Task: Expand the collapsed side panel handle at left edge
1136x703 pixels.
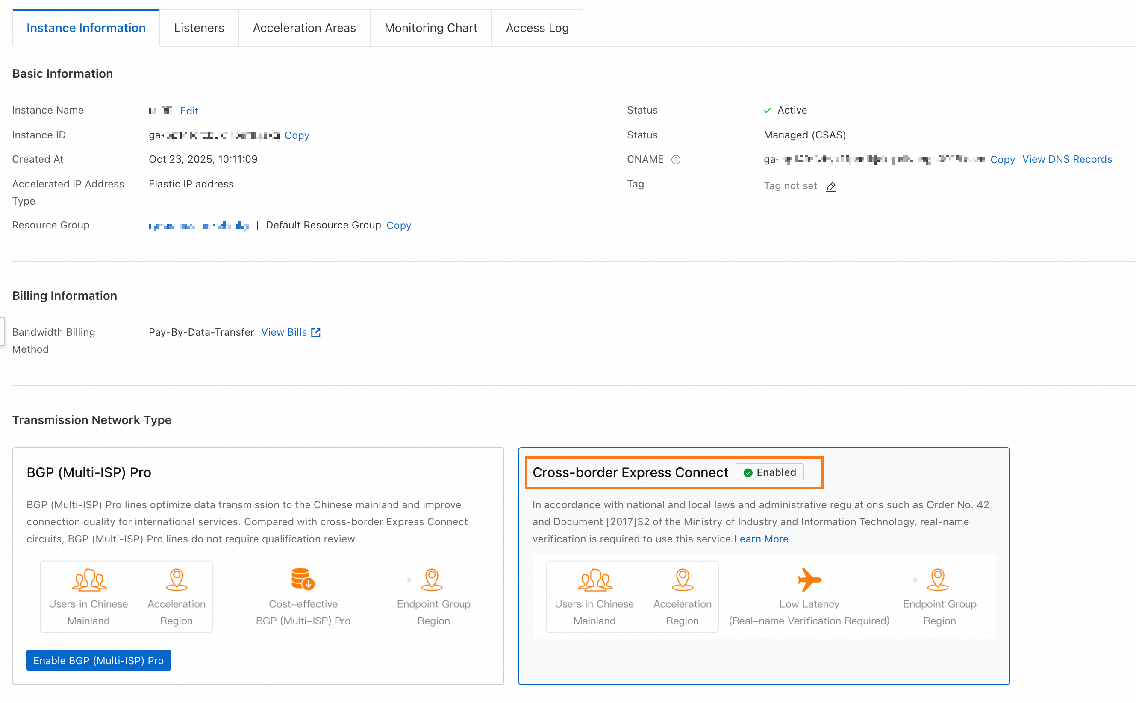Action: pos(2,331)
